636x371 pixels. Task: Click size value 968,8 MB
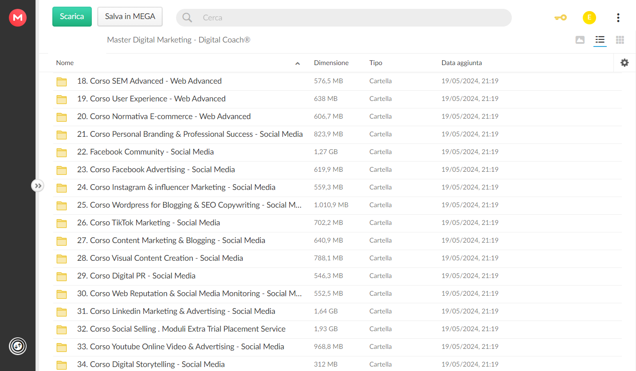click(x=329, y=347)
